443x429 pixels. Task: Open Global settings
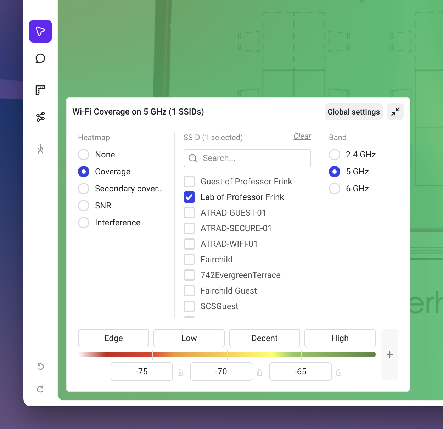pyautogui.click(x=353, y=112)
